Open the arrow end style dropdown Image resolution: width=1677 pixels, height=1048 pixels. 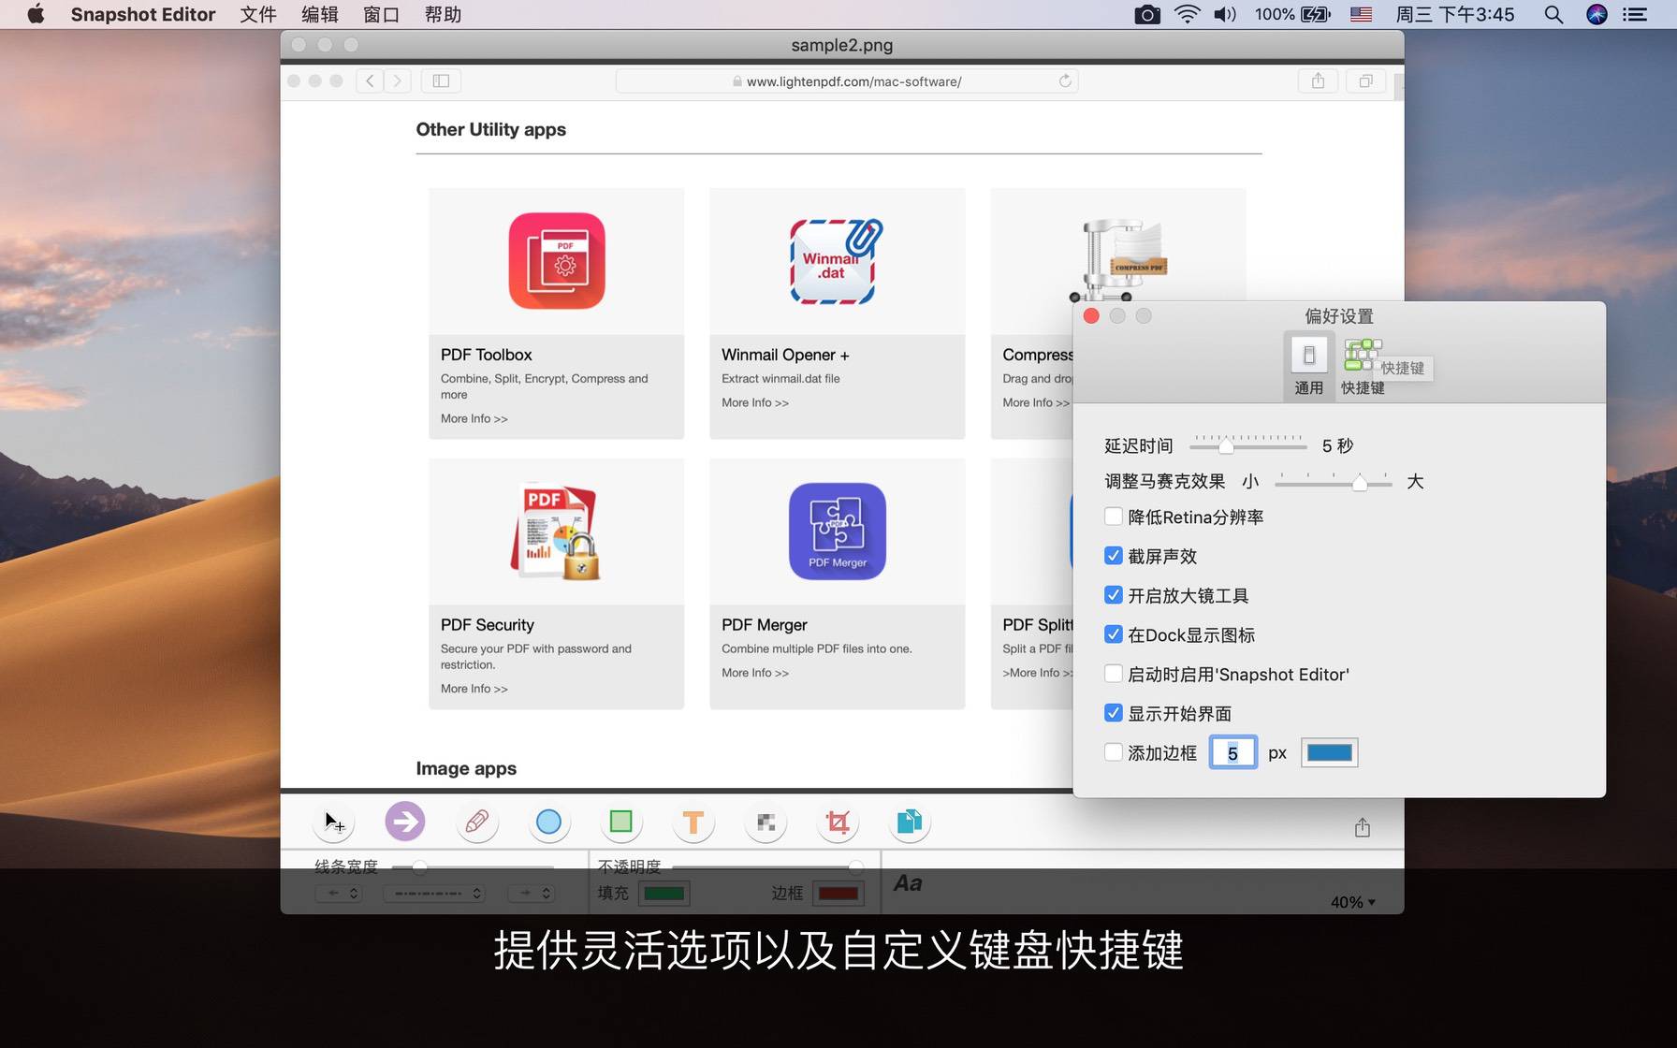coord(531,894)
